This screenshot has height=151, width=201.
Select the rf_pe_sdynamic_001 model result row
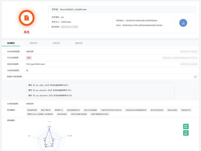pos(50,95)
